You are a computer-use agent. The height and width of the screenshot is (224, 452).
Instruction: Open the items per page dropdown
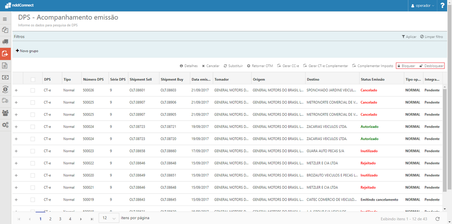[109, 218]
